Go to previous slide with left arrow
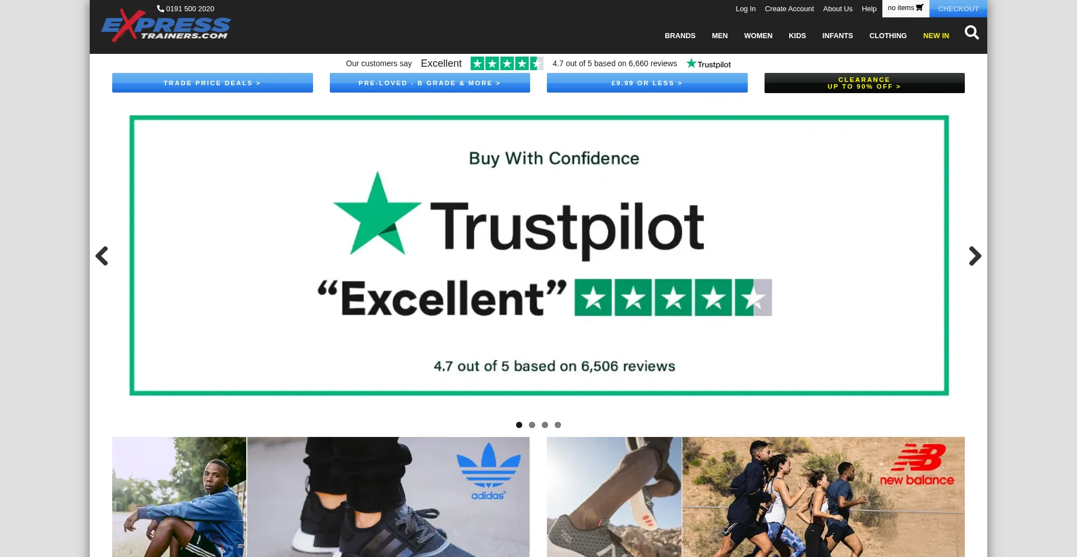This screenshot has width=1077, height=557. (x=102, y=256)
